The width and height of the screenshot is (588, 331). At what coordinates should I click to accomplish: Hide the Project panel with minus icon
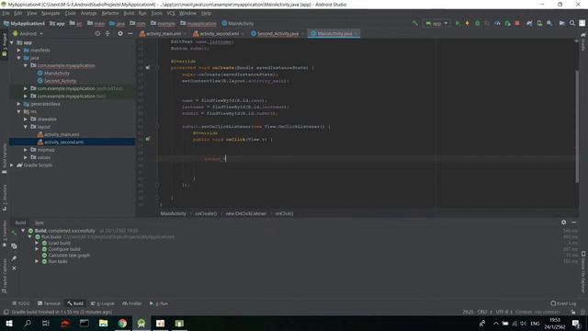click(130, 33)
